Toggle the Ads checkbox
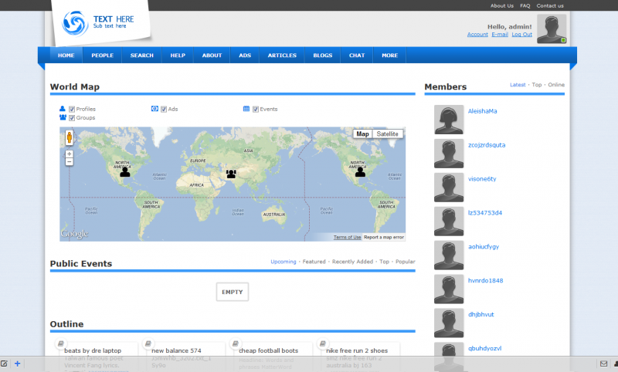 (x=164, y=109)
